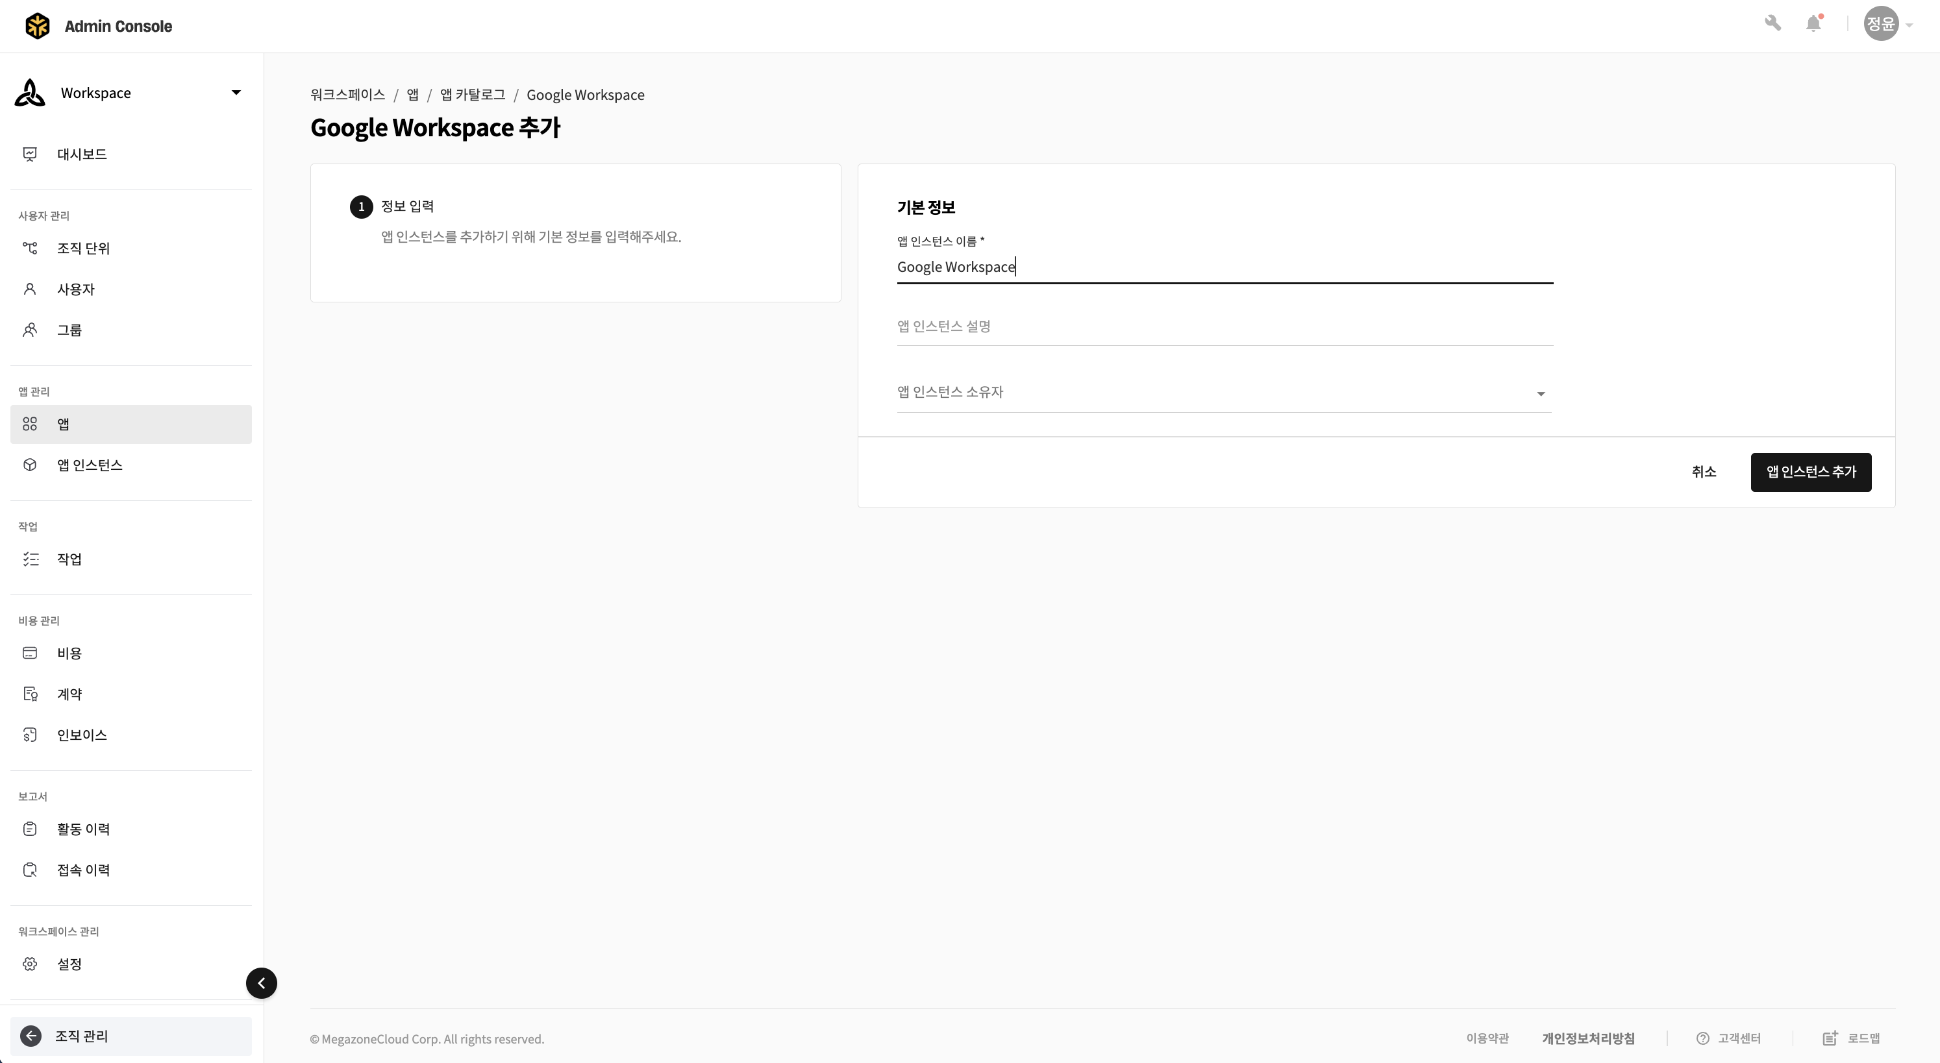Click the 계약 document icon
Viewport: 1940px width, 1063px height.
[30, 694]
